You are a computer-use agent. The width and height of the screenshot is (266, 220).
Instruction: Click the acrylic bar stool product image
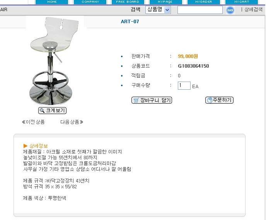tap(53, 61)
